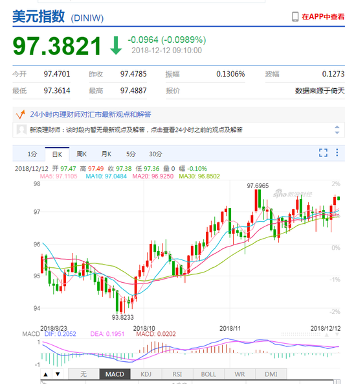Select the WR indicator button

239,374
